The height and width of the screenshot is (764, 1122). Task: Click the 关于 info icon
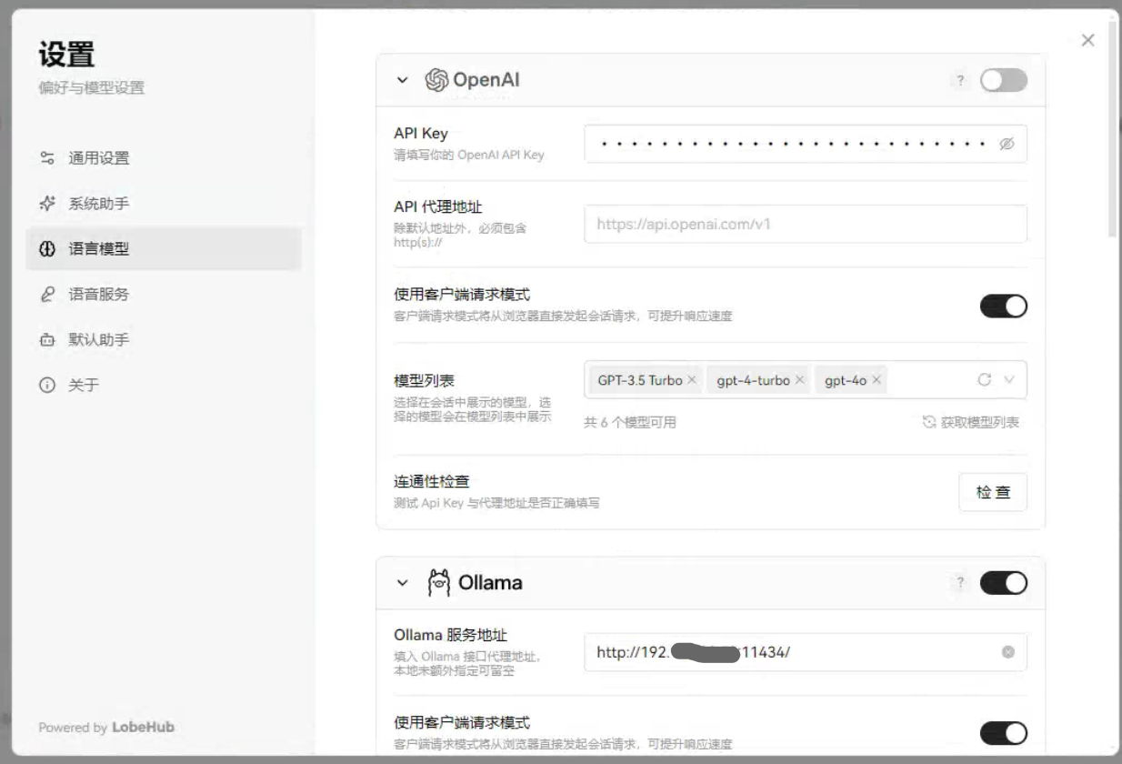click(47, 386)
